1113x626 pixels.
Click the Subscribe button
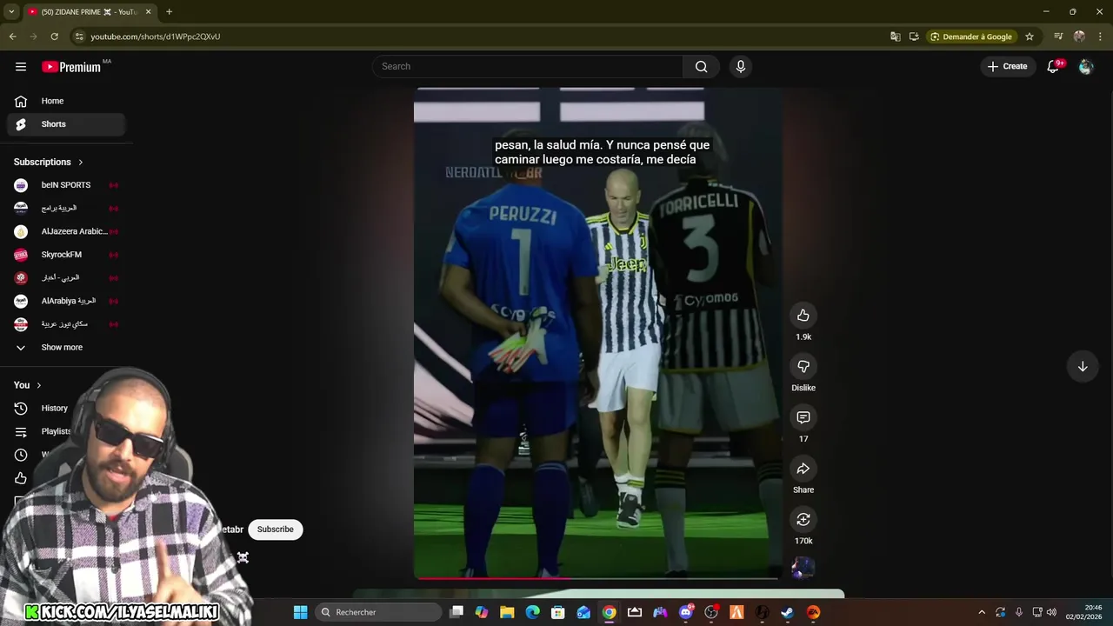(x=275, y=529)
